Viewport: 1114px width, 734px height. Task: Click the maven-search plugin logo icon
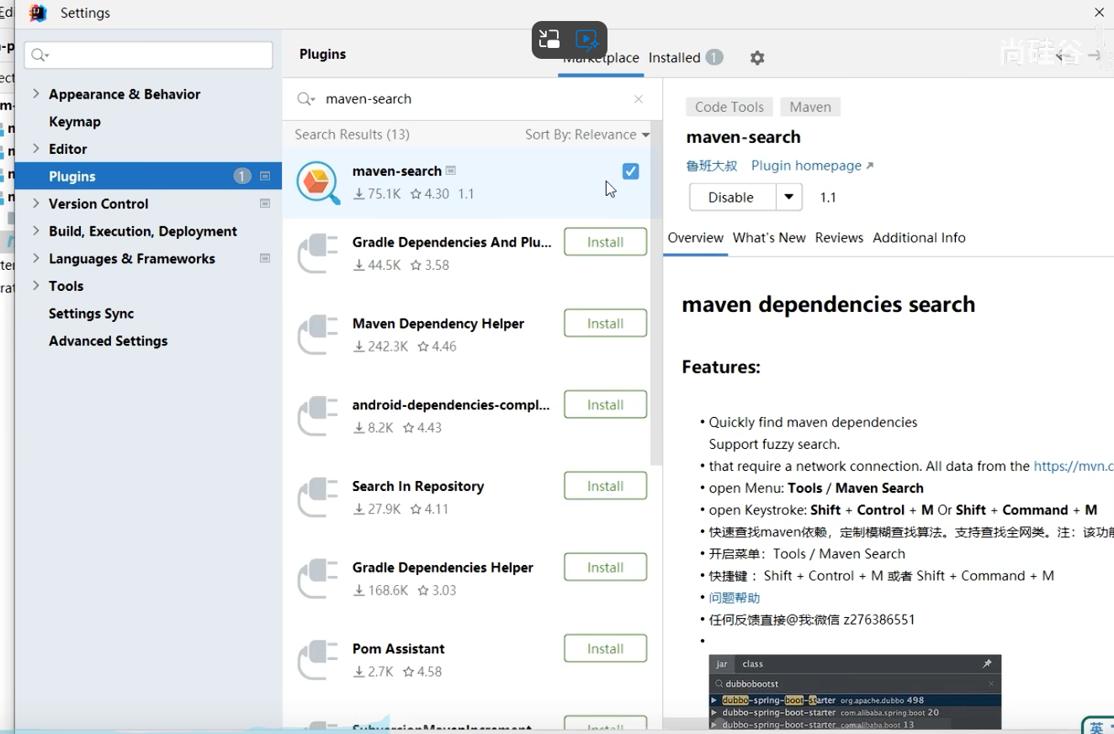(x=318, y=182)
